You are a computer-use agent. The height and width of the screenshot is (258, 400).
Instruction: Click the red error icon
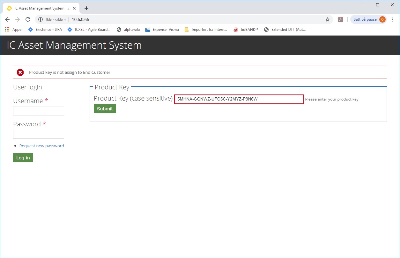tap(20, 73)
